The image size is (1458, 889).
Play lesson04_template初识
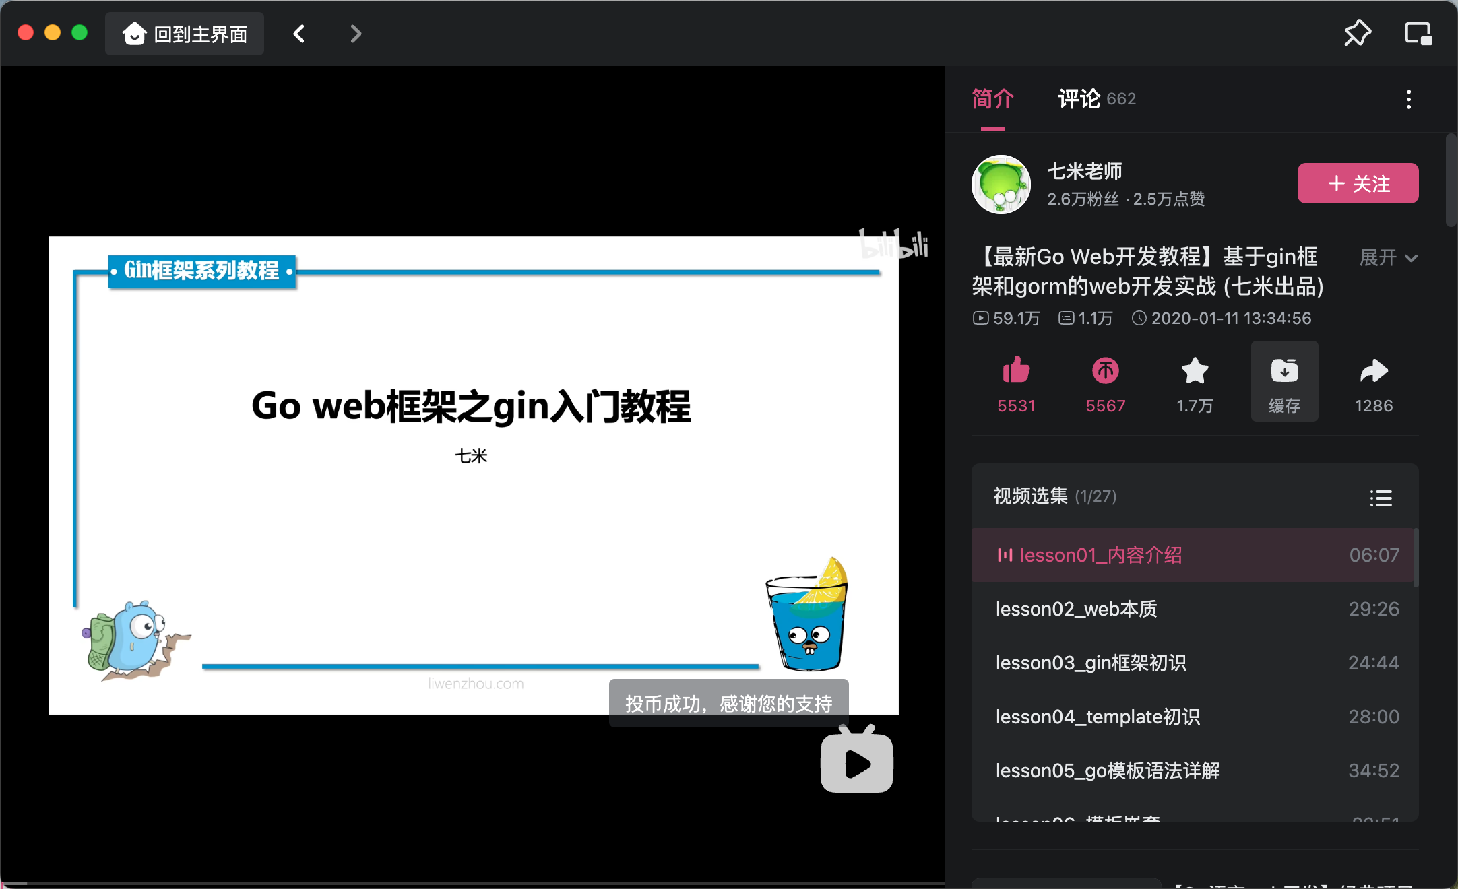[x=1192, y=717]
